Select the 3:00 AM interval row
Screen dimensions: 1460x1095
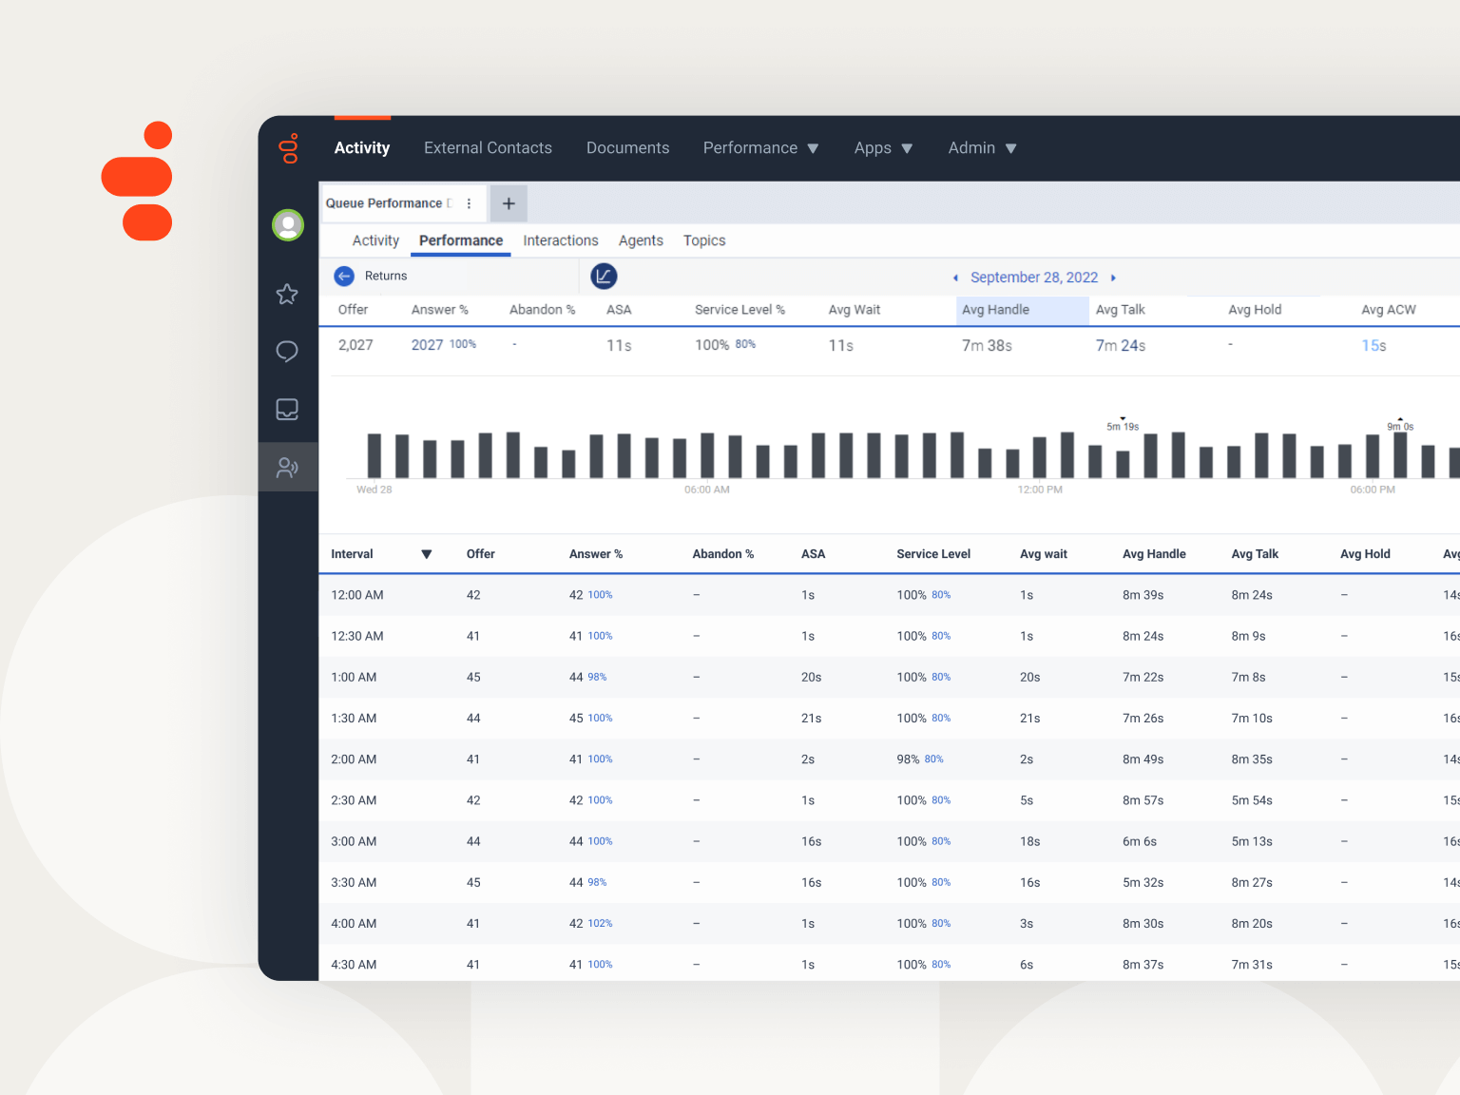[x=889, y=841]
